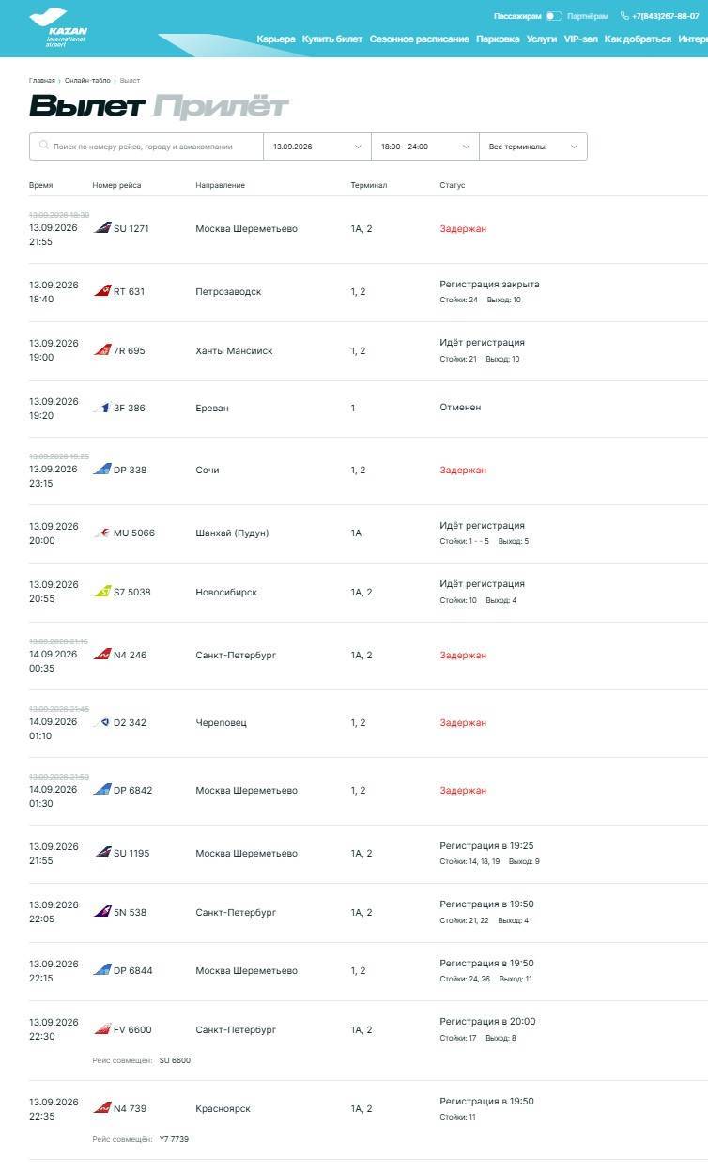Click the Rossiya icon for flight FV 6600

click(x=102, y=1029)
